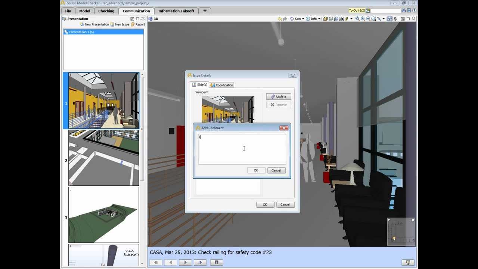
Task: Open the File tab
Action: coord(68,11)
